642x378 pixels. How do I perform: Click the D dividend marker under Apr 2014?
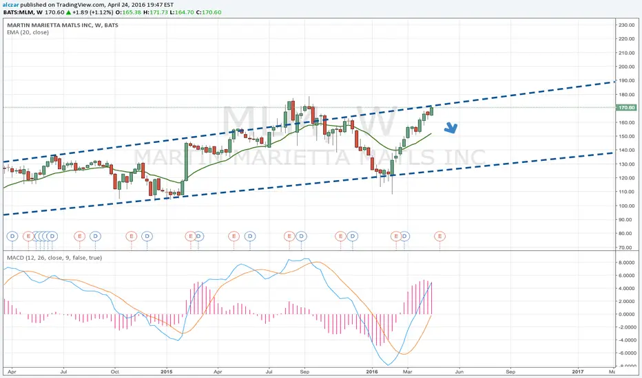12,236
